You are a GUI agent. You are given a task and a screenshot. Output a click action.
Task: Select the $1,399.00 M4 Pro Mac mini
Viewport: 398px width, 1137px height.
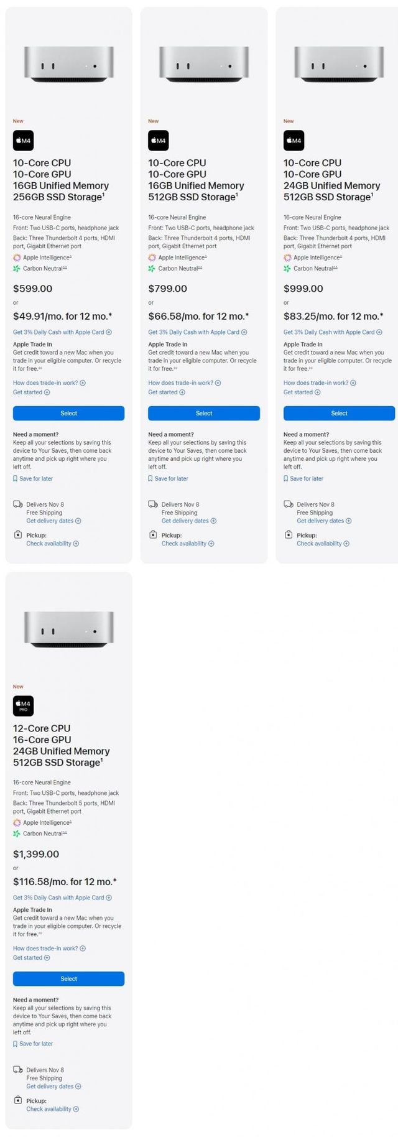[x=68, y=978]
